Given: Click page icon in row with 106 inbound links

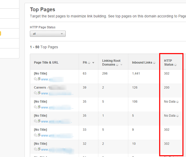Looking at the screenshot, I should [39, 107].
